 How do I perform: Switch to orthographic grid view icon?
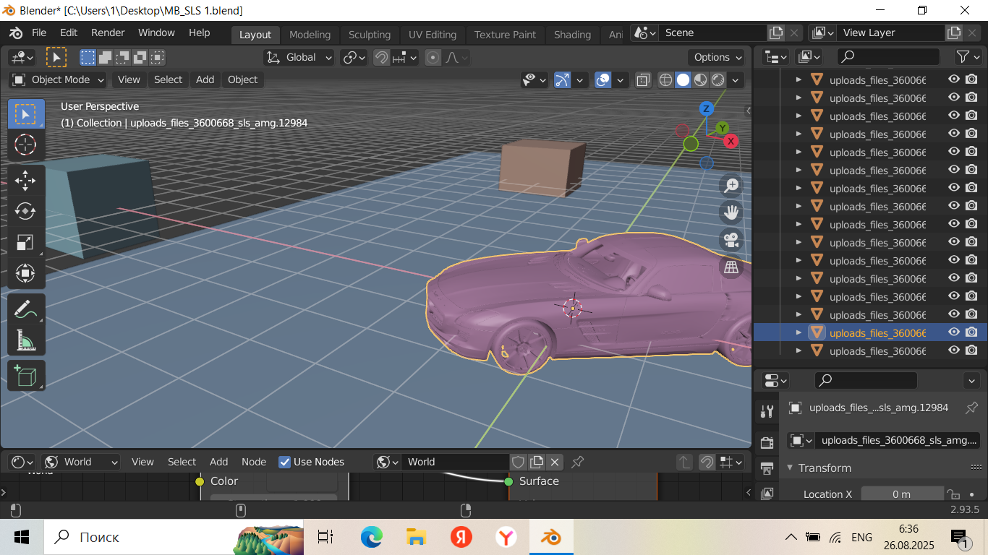tap(731, 267)
